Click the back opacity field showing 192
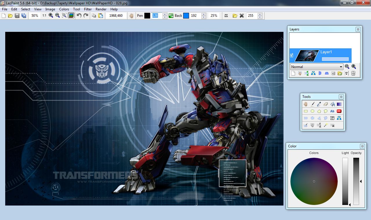The width and height of the screenshot is (371, 220). (x=196, y=16)
